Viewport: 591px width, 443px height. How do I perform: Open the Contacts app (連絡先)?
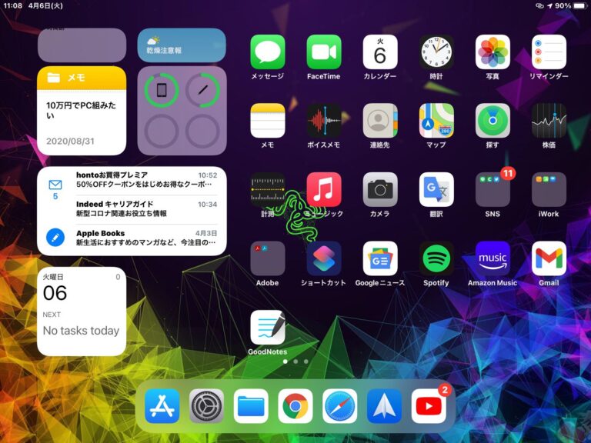[380, 121]
